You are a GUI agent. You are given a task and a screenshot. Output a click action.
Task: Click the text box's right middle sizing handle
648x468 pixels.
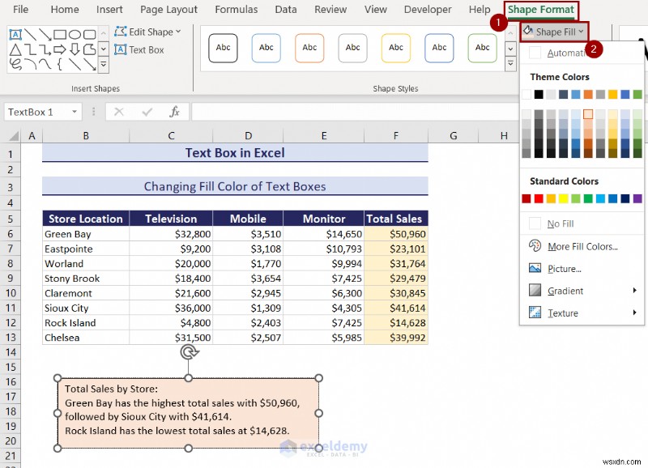318,413
